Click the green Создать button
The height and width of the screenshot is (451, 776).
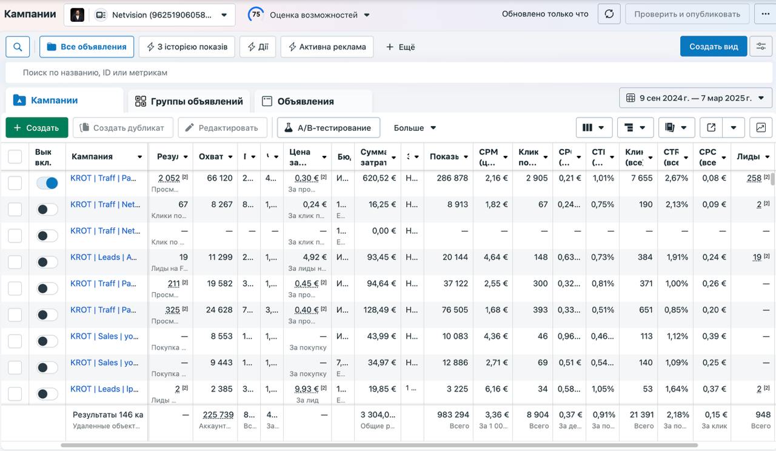point(36,128)
